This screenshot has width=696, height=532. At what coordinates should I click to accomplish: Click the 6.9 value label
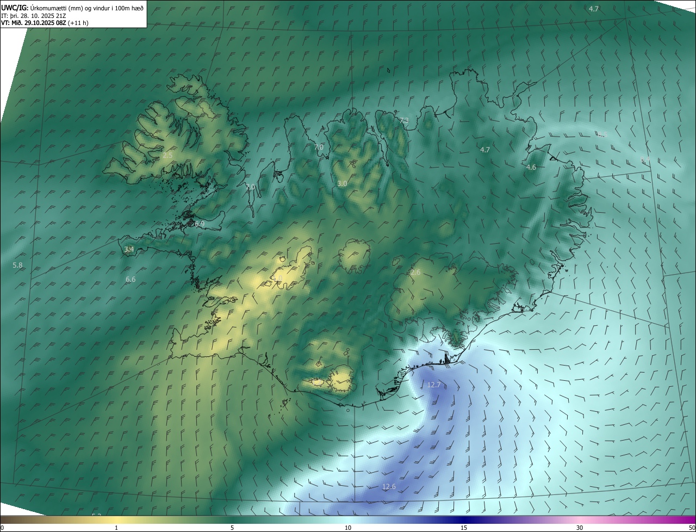click(200, 224)
